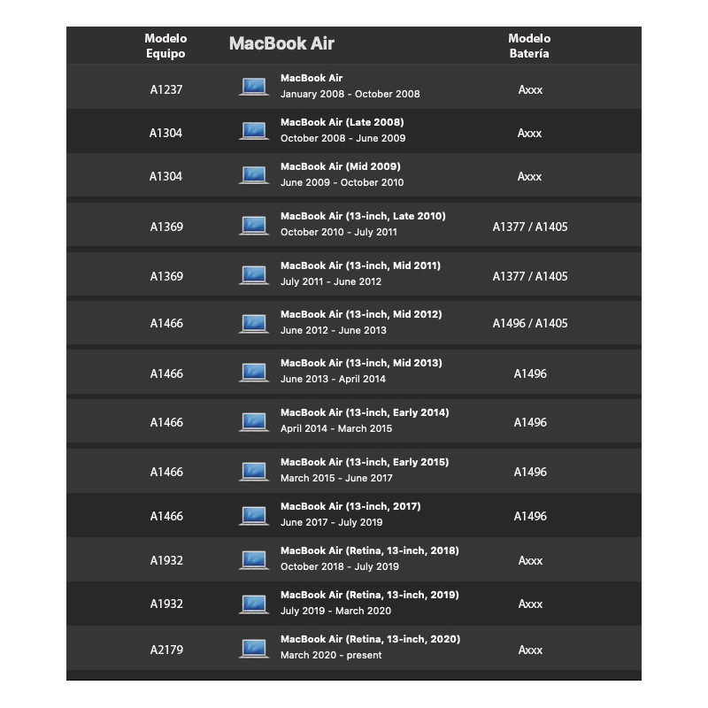The height and width of the screenshot is (708, 708).
Task: Select A1369 in the Mid 2011 row
Action: (x=166, y=276)
